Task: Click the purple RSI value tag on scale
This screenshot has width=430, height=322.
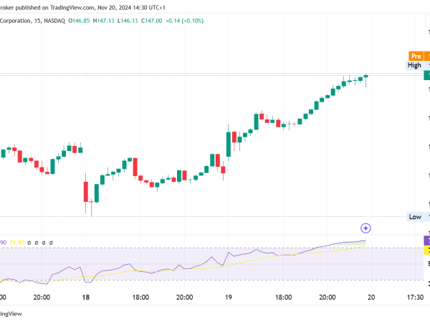Action: pos(427,240)
